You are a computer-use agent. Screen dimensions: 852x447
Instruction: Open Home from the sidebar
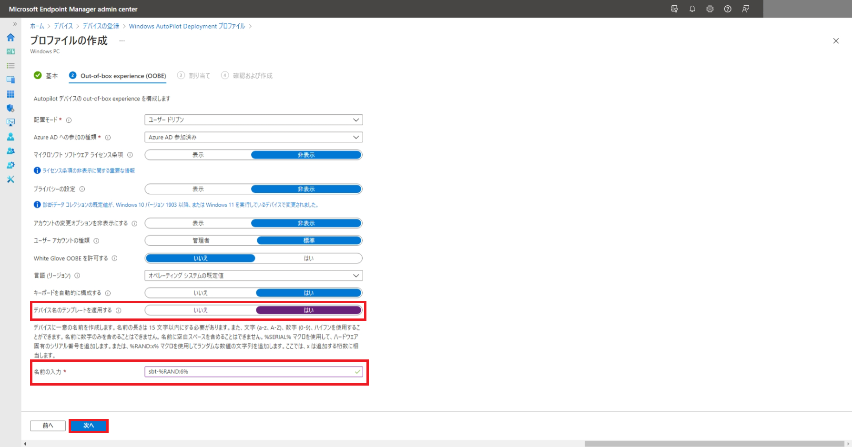pyautogui.click(x=10, y=37)
